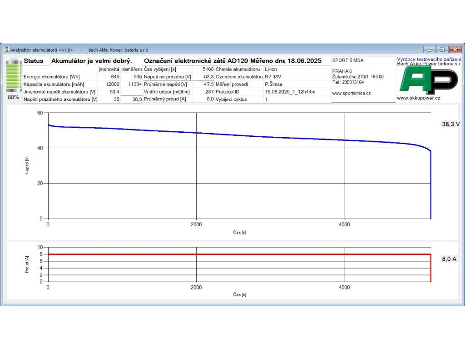This screenshot has width=465, height=349.
Task: Click the red current line in chart
Action: pyautogui.click(x=227, y=254)
